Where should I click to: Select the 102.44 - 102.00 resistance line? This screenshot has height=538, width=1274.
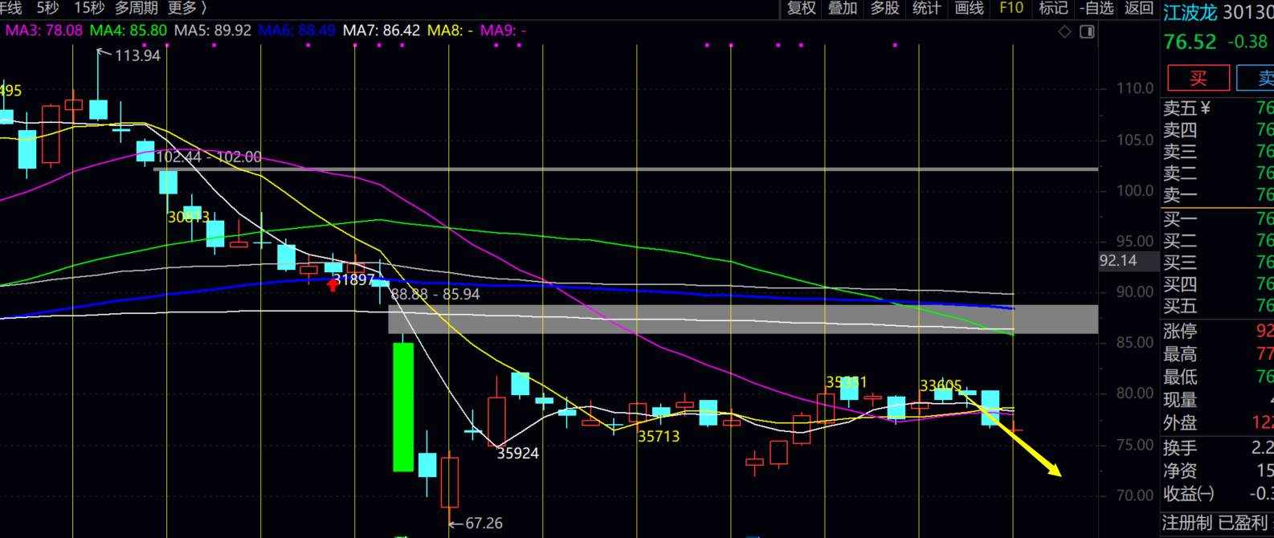tap(627, 169)
